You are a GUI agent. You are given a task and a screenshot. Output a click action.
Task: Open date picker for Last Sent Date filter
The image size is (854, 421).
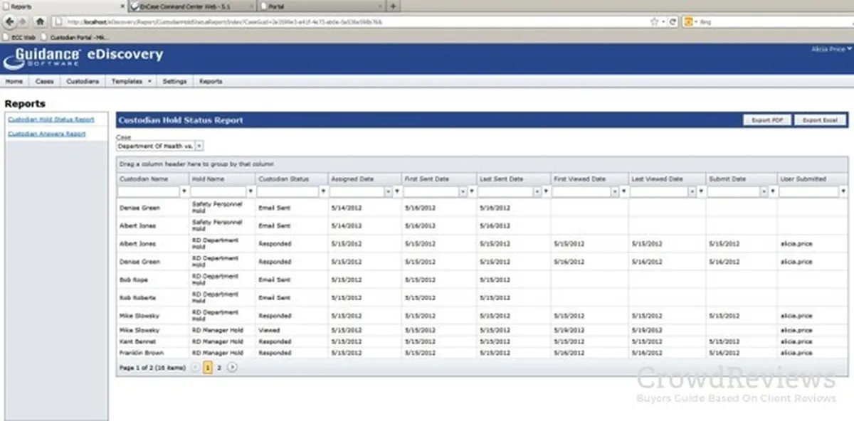click(x=537, y=192)
